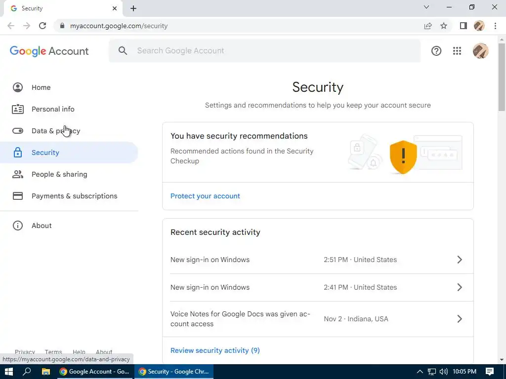The image size is (506, 379).
Task: Open the tab search dropdown arrow
Action: 426,7
